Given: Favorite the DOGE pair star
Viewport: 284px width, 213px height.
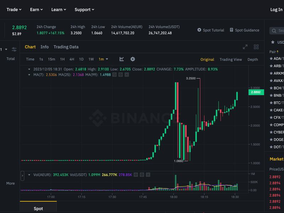Looking at the screenshot, I should (271, 140).
